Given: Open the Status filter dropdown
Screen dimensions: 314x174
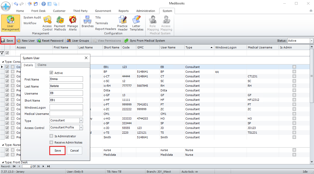Looking at the screenshot, I should click(x=311, y=41).
